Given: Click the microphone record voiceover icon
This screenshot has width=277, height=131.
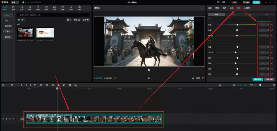Looking at the screenshot, I should pyautogui.click(x=220, y=85).
